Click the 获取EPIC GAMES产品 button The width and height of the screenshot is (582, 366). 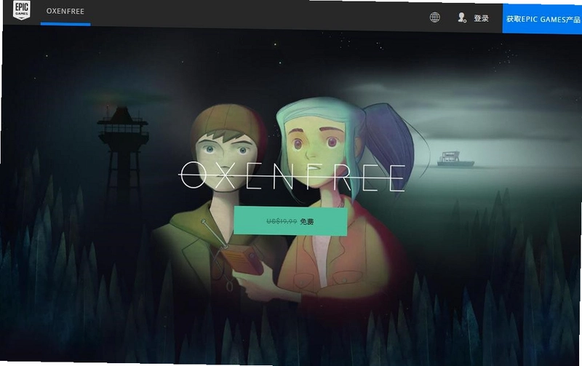tap(542, 19)
